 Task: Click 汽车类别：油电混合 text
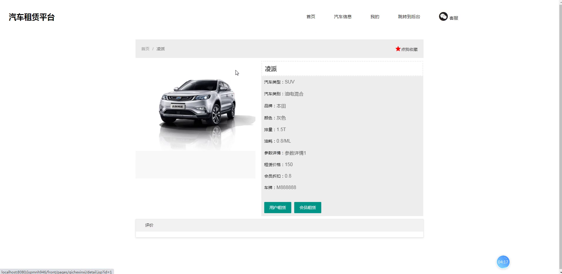click(284, 94)
